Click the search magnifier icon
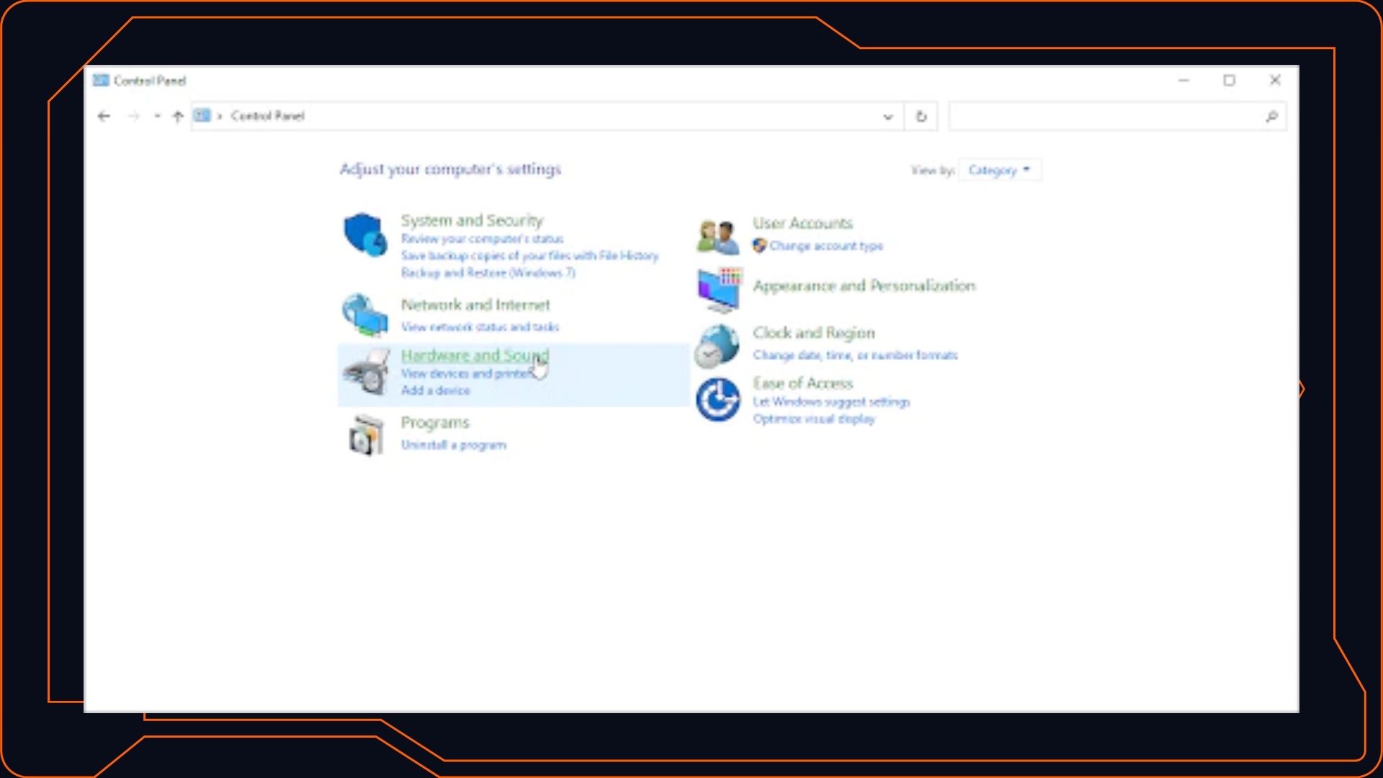Image resolution: width=1383 pixels, height=778 pixels. tap(1271, 116)
